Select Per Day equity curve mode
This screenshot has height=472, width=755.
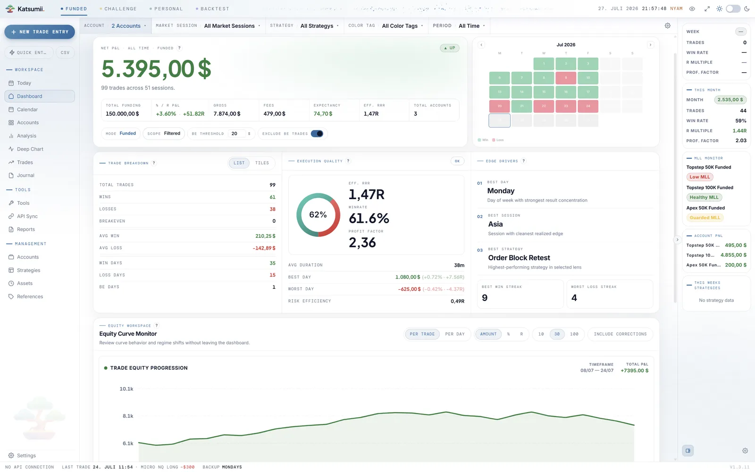tap(455, 334)
